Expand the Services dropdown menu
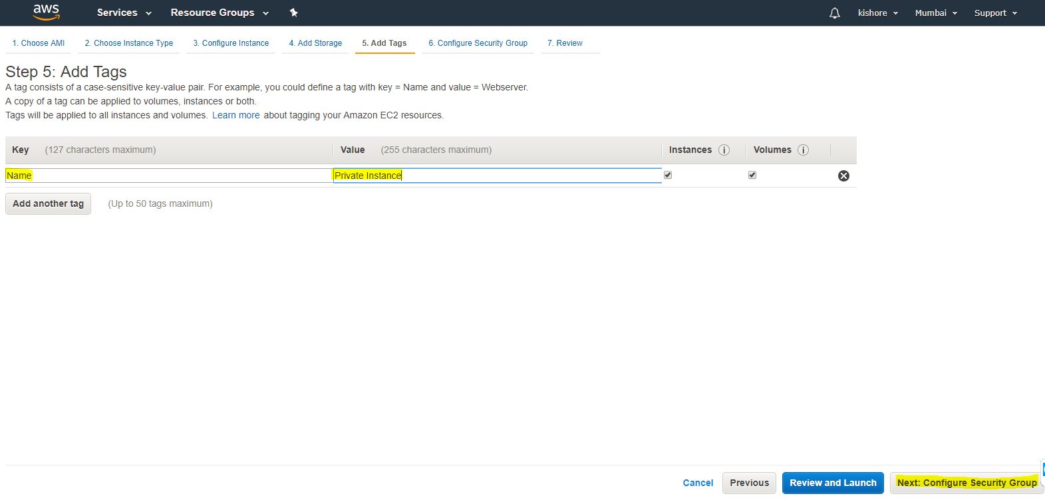This screenshot has height=500, width=1045. pyautogui.click(x=124, y=13)
